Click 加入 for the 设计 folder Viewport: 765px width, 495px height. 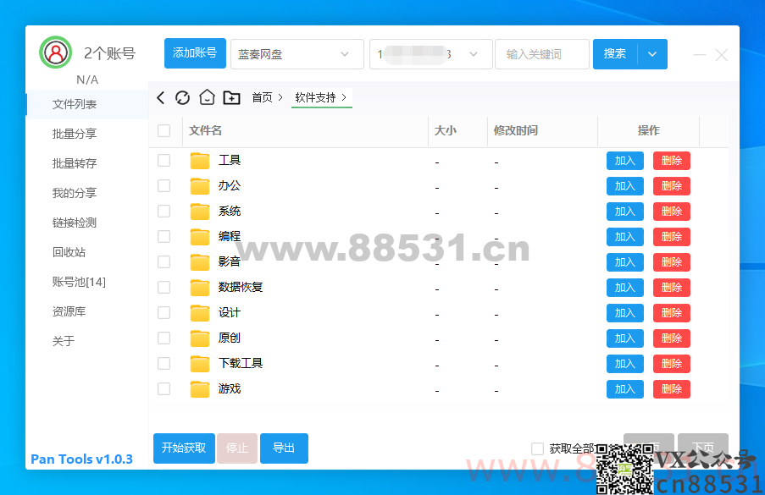(625, 313)
